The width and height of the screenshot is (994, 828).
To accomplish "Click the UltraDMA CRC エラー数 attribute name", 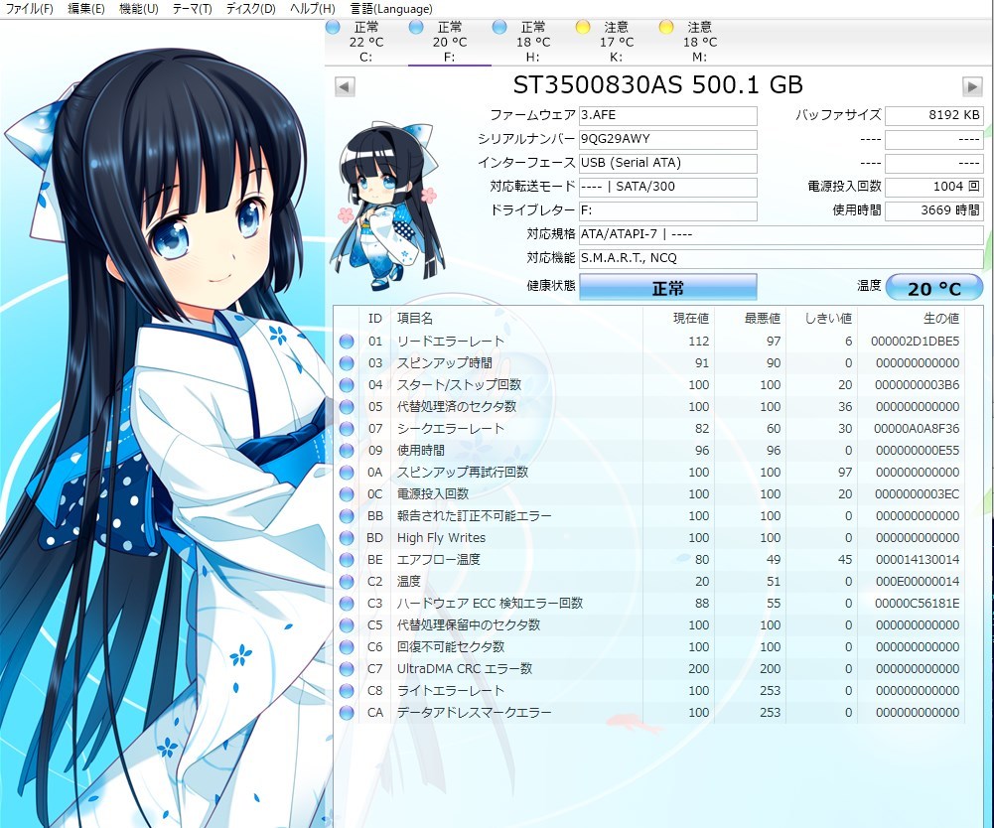I will [465, 669].
